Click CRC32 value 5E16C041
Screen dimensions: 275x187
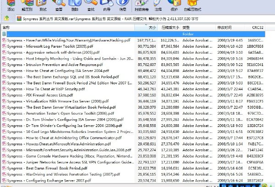pyautogui.click(x=255, y=65)
